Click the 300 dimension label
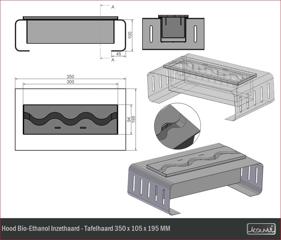This screenshot has height=240, width=281. point(70,82)
